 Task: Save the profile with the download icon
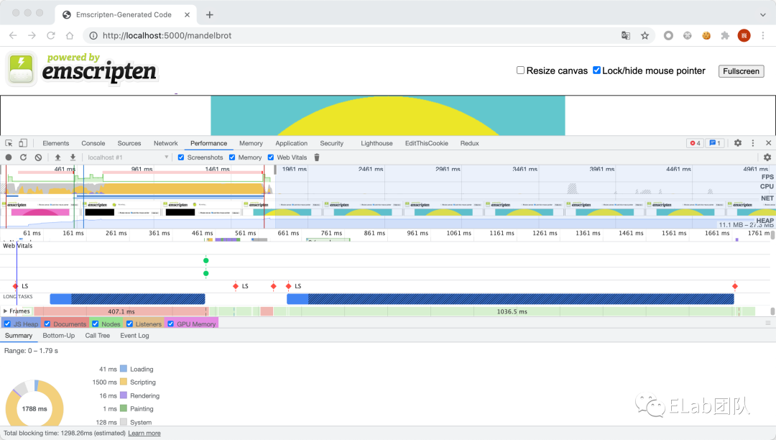73,157
